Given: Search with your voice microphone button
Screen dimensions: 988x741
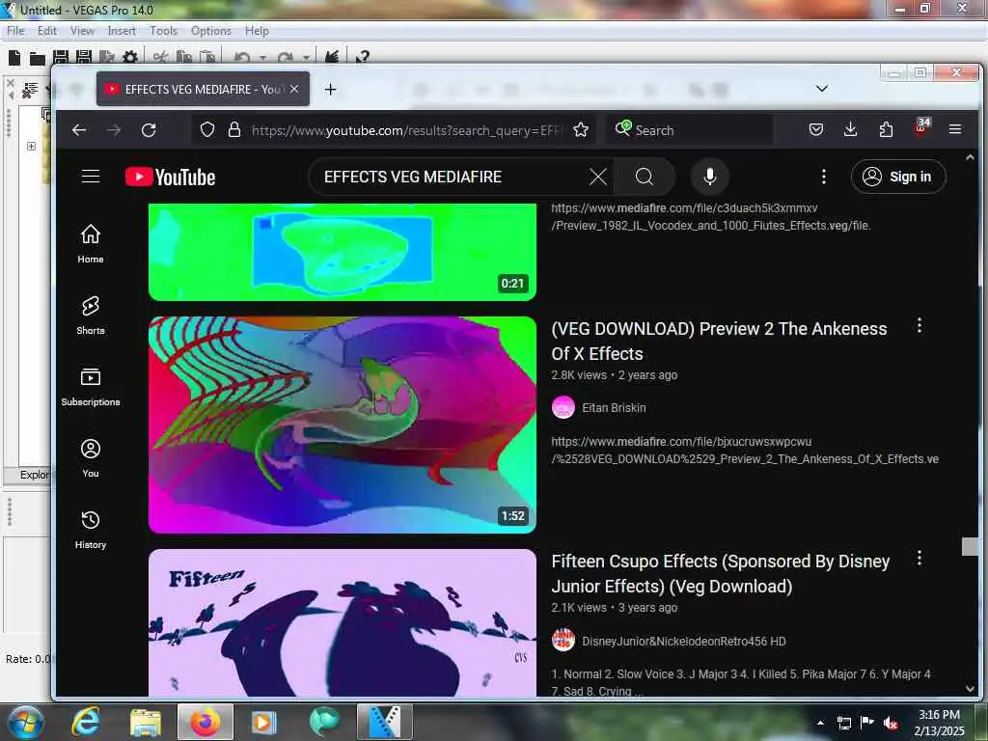Looking at the screenshot, I should (x=709, y=178).
